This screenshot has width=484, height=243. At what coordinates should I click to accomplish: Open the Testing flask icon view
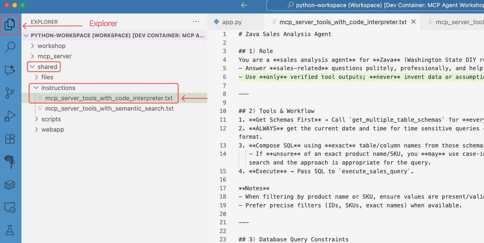(x=10, y=230)
